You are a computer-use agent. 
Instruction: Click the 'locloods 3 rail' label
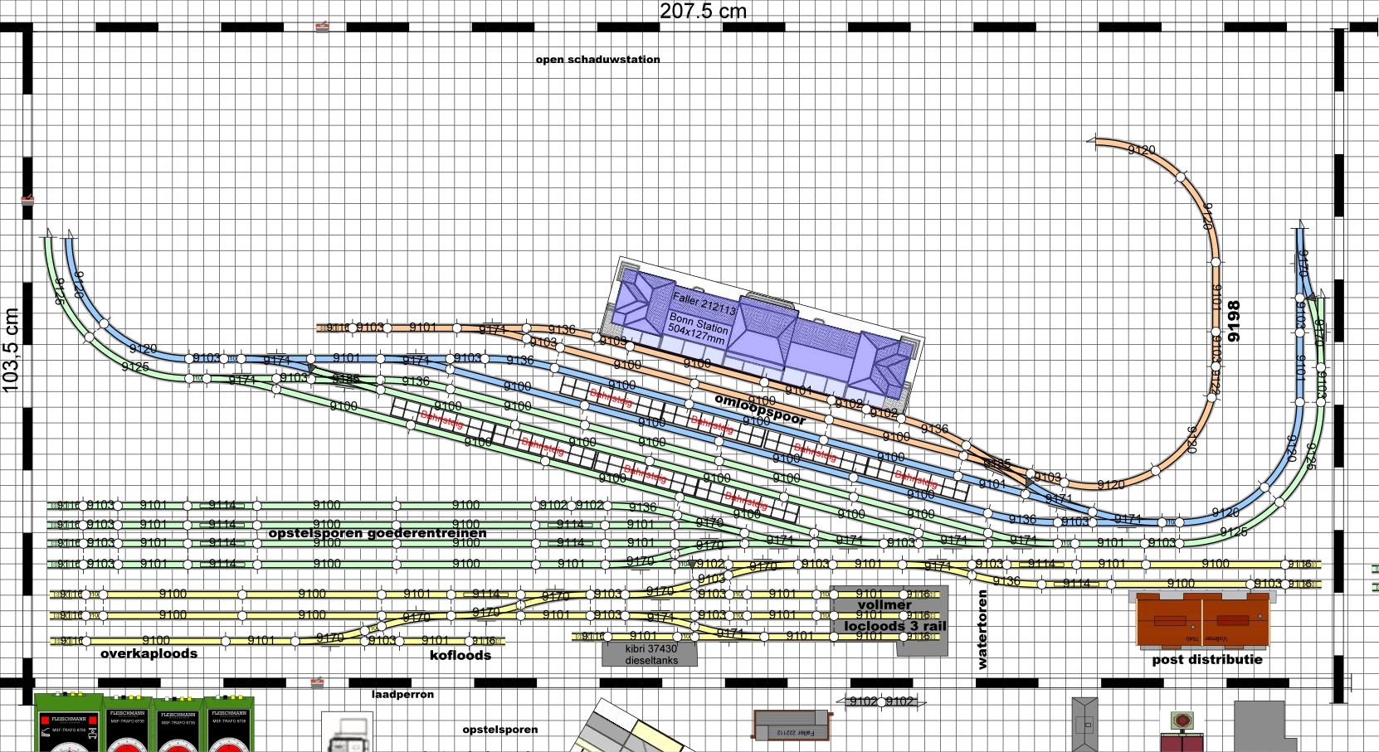895,626
